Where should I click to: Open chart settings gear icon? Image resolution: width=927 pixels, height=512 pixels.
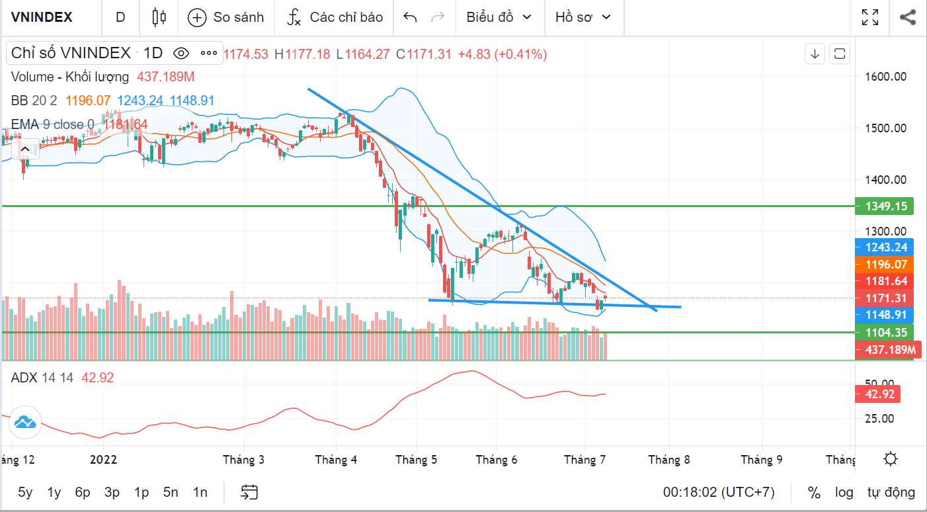891,459
